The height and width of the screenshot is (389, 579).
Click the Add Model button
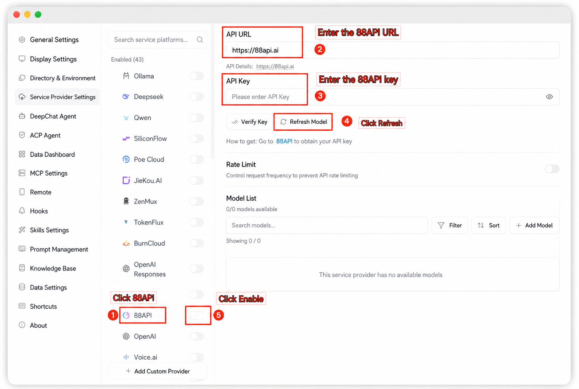coord(534,225)
